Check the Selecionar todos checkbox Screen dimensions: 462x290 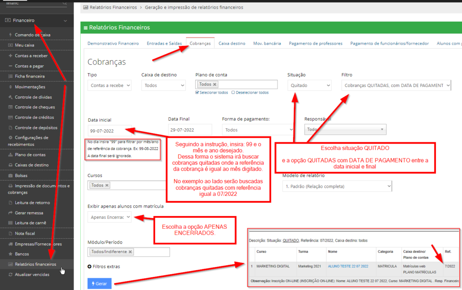198,93
